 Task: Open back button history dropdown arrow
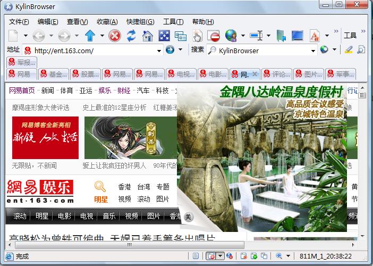(x=51, y=36)
